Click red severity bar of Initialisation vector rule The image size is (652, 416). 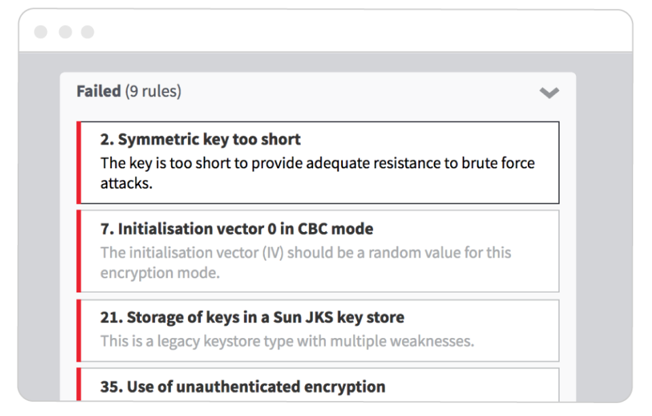click(79, 251)
